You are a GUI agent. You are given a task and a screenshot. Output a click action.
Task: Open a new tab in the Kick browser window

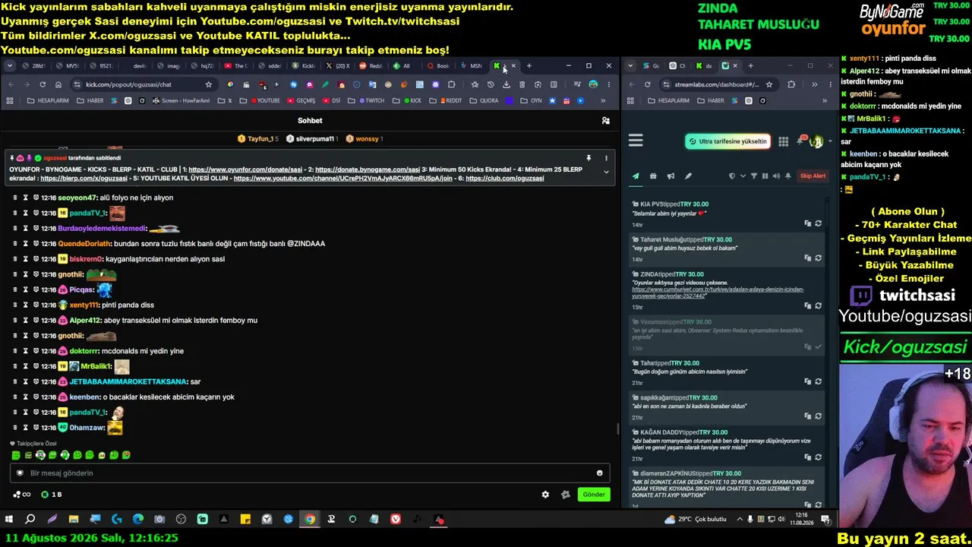529,66
